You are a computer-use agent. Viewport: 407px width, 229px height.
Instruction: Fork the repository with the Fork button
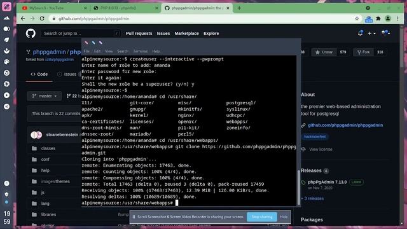coord(363,52)
